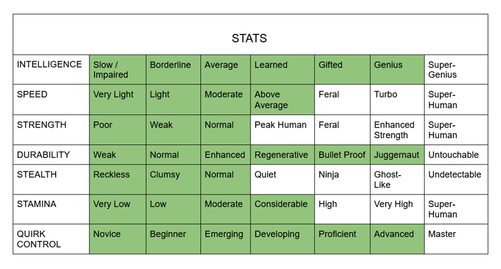Select the Juggernaut cell

pyautogui.click(x=397, y=155)
